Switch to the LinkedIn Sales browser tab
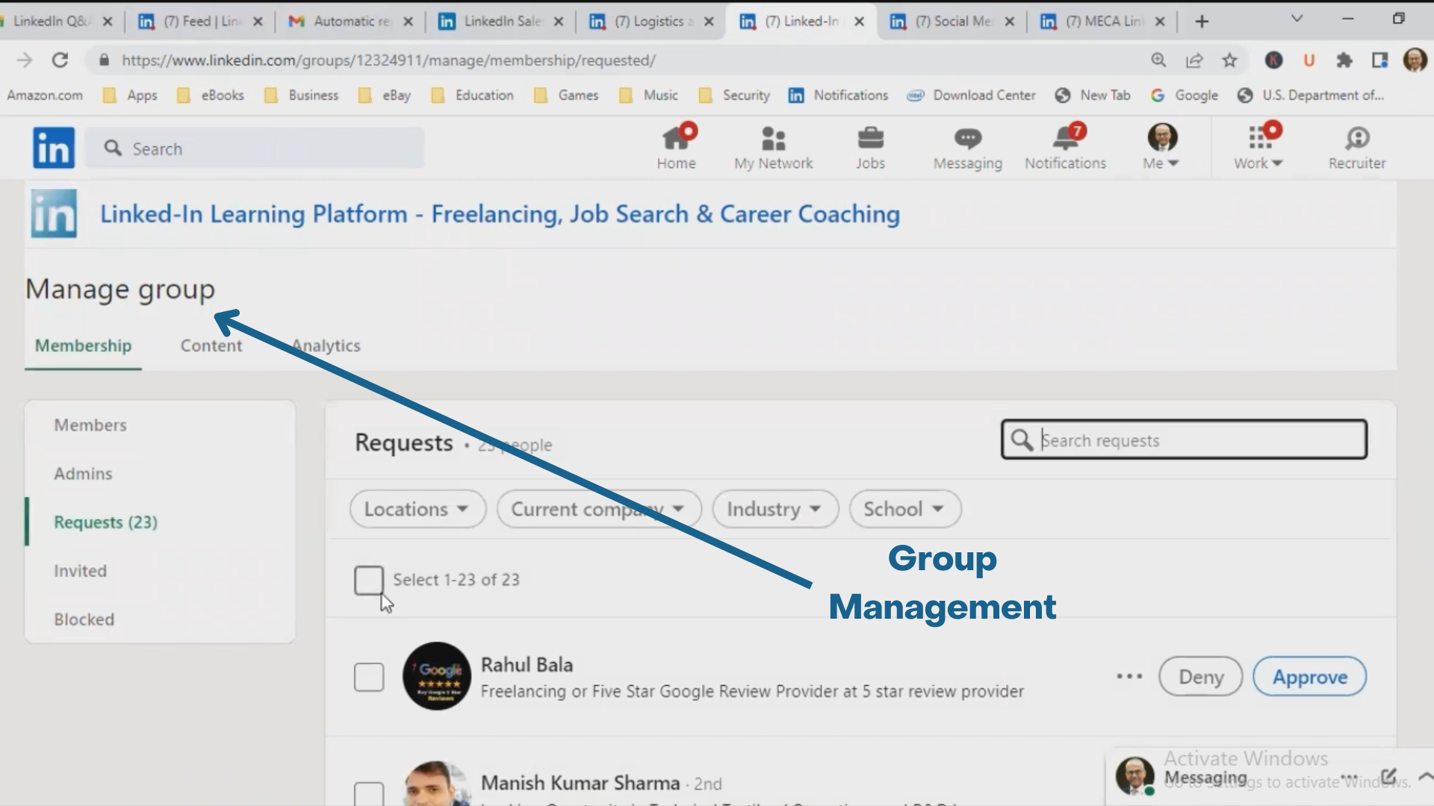This screenshot has height=806, width=1434. coord(501,22)
